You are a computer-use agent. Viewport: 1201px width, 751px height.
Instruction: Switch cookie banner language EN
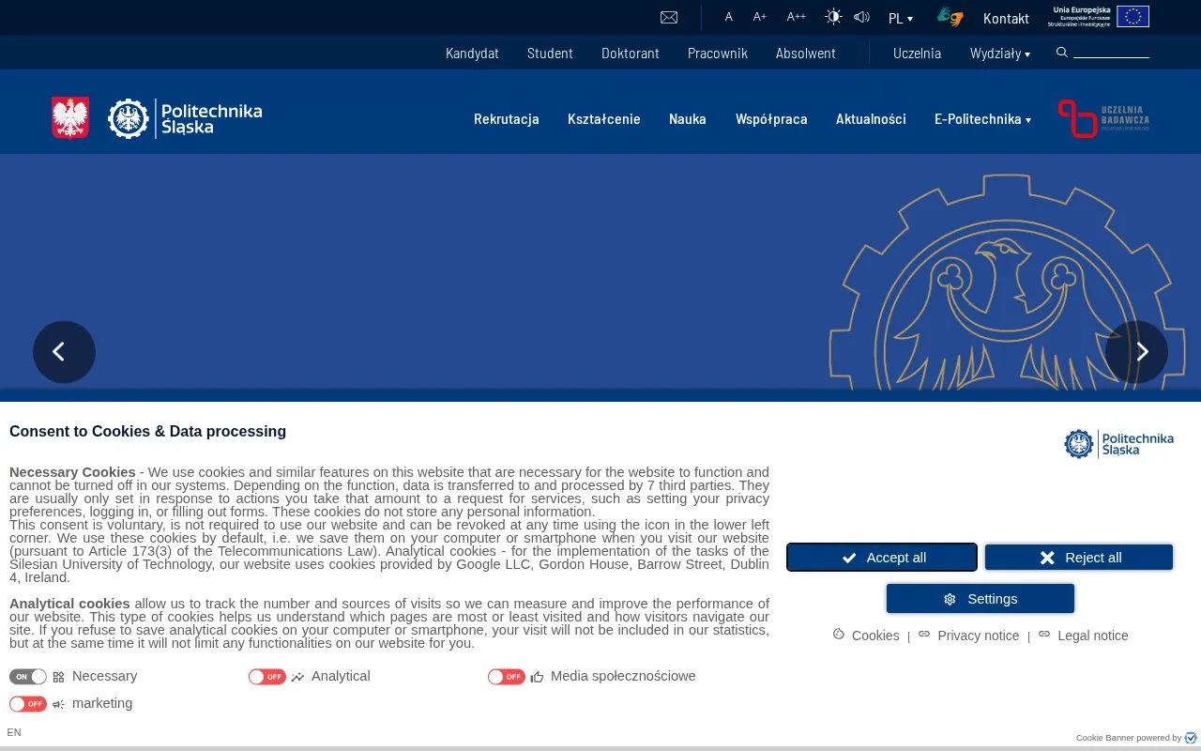pyautogui.click(x=14, y=732)
